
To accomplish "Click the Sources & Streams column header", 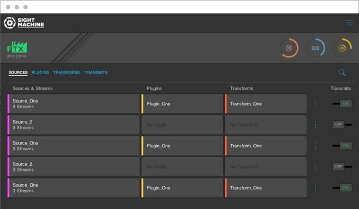I will (33, 88).
